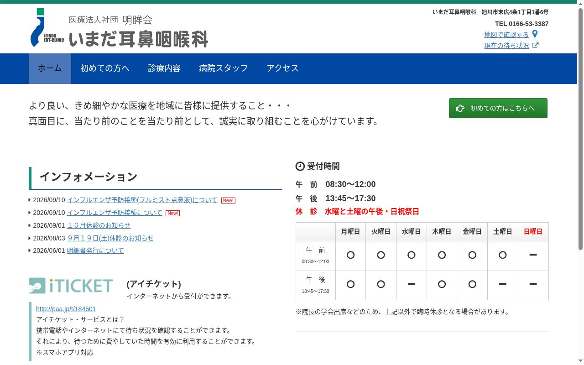Open インフルエンザ予防接種(フルミスト点鼻液)について notice

[142, 200]
